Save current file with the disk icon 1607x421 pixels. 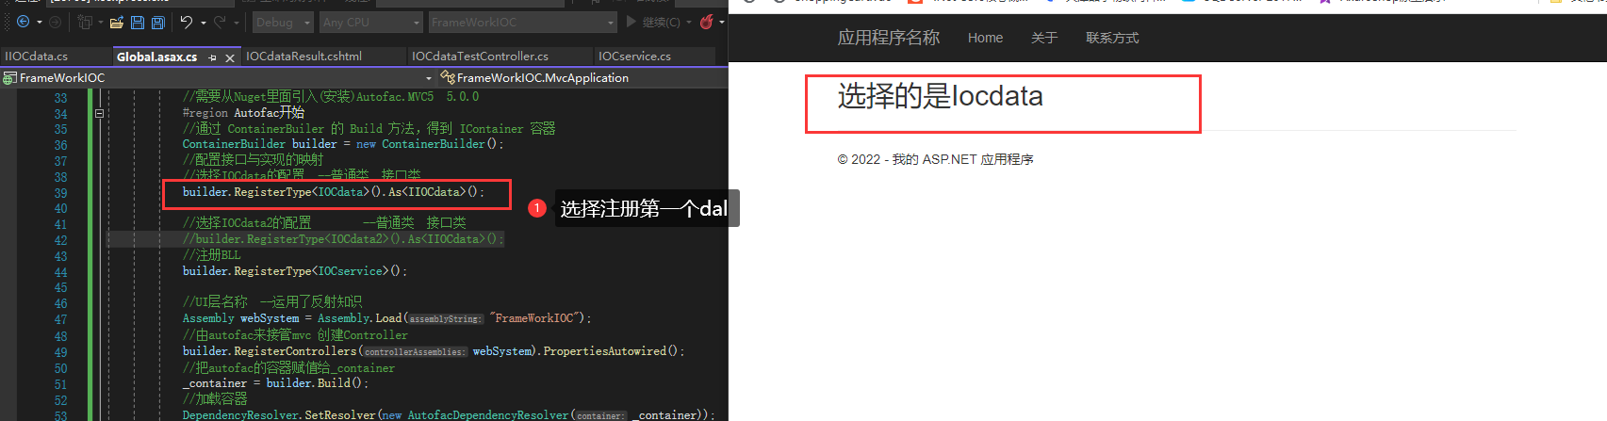pyautogui.click(x=138, y=22)
